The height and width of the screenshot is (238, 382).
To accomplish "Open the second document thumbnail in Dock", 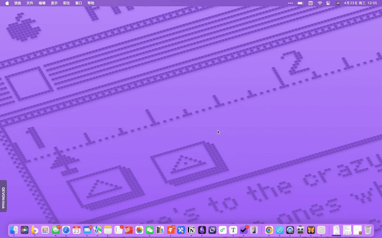I will tap(347, 230).
